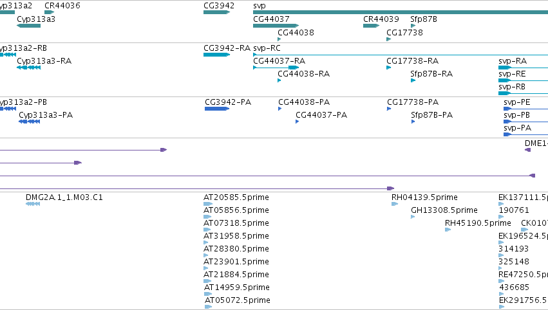Click the CG44038-RA transcript label

[303, 74]
